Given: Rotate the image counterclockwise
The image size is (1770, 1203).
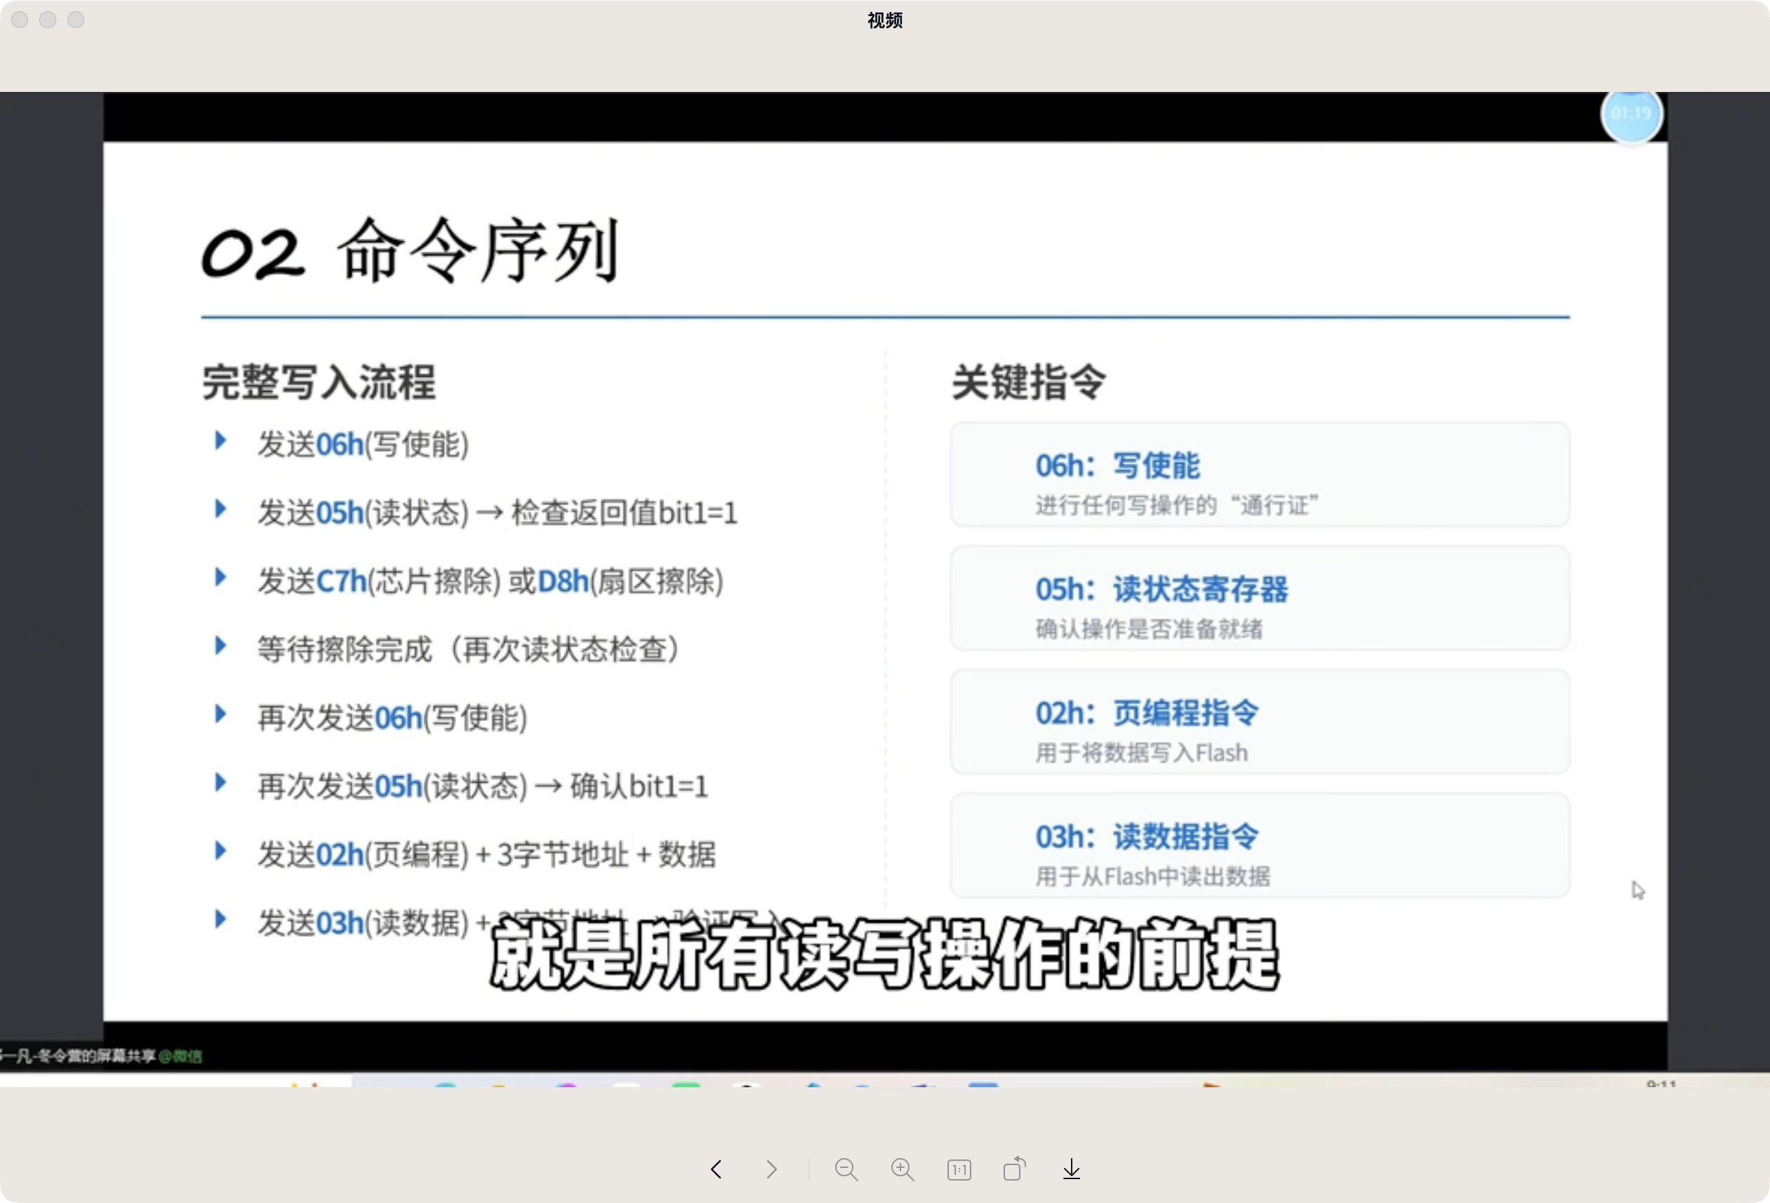Looking at the screenshot, I should click(x=1014, y=1169).
